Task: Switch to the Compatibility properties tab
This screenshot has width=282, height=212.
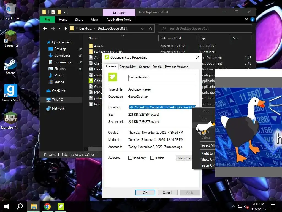Action: [x=128, y=67]
